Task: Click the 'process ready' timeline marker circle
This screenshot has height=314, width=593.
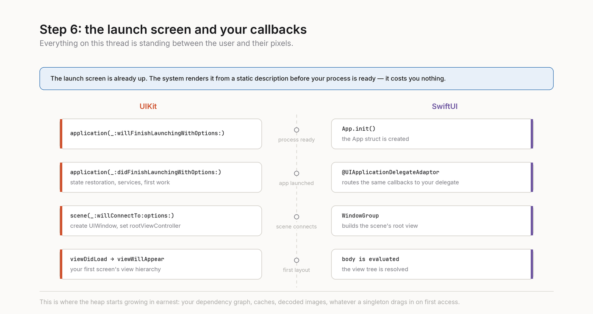Action: click(296, 130)
